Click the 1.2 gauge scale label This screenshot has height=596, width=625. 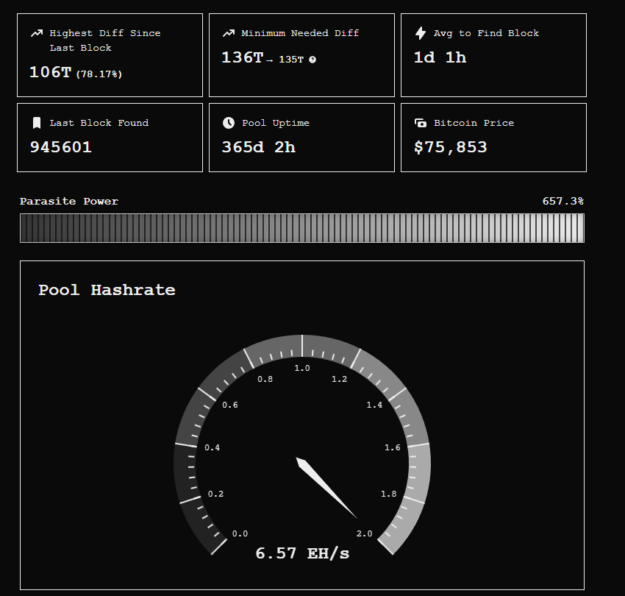click(x=339, y=379)
